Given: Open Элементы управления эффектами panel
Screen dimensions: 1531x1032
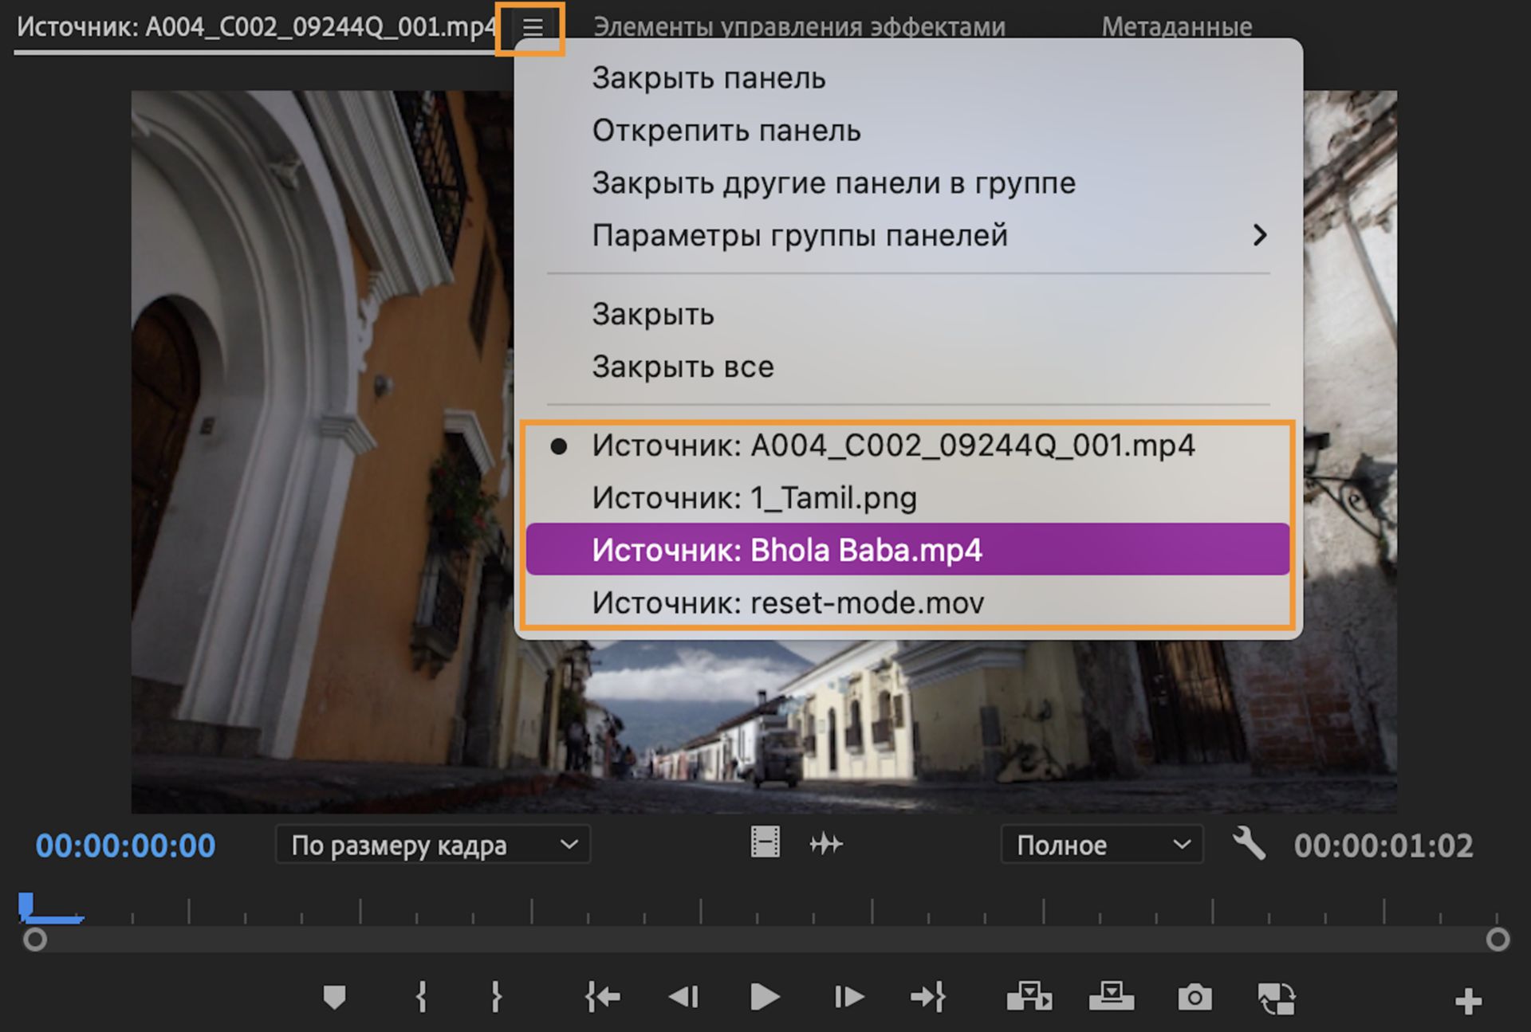Looking at the screenshot, I should click(798, 26).
